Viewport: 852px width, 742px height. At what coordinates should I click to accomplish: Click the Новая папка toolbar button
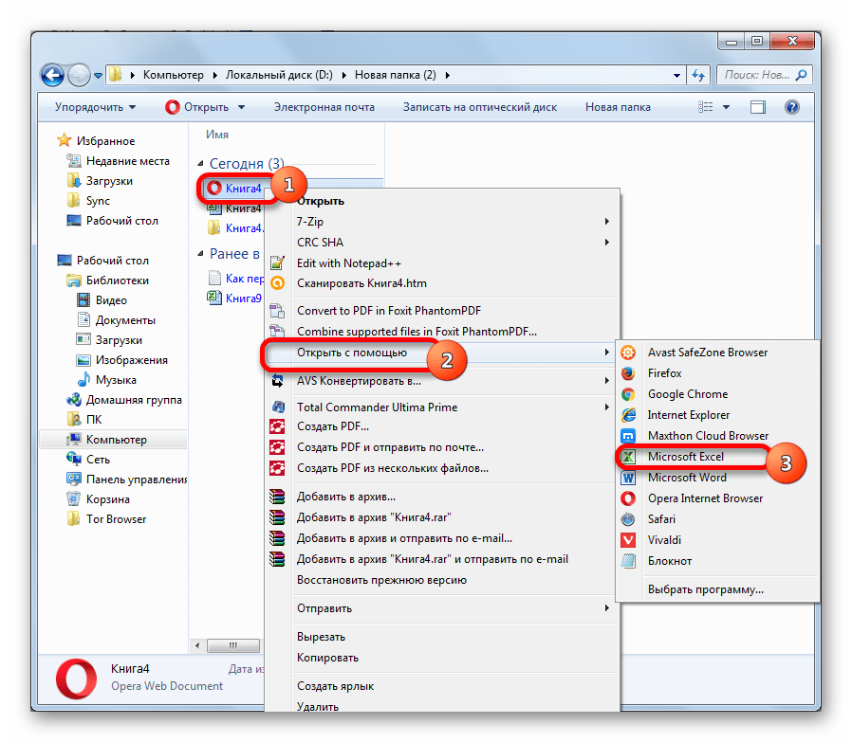point(618,107)
